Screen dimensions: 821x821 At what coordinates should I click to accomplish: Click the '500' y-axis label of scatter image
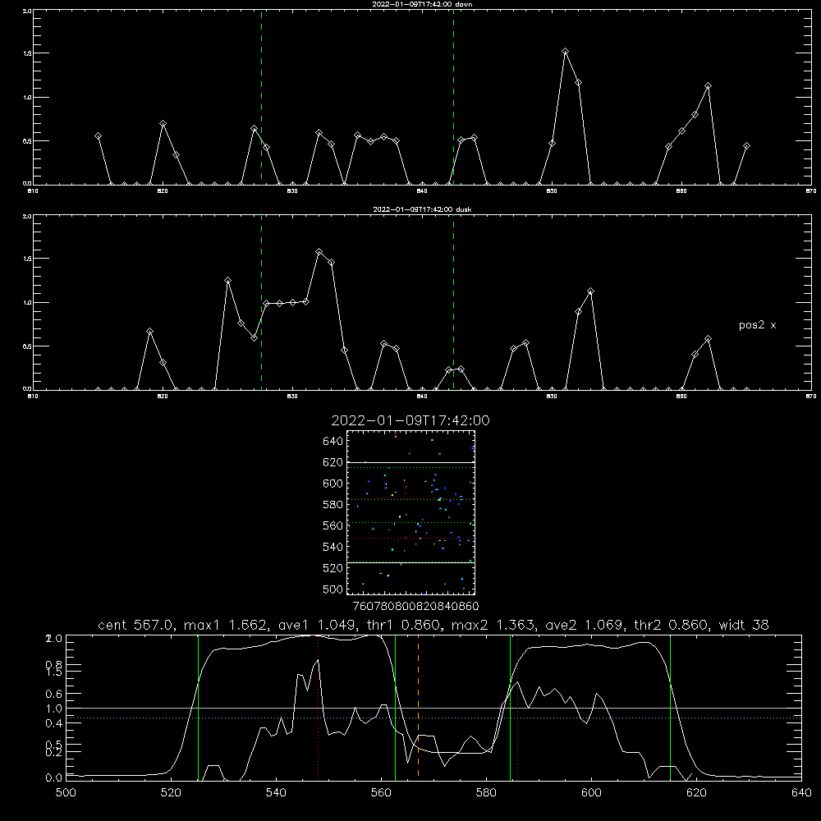333,589
